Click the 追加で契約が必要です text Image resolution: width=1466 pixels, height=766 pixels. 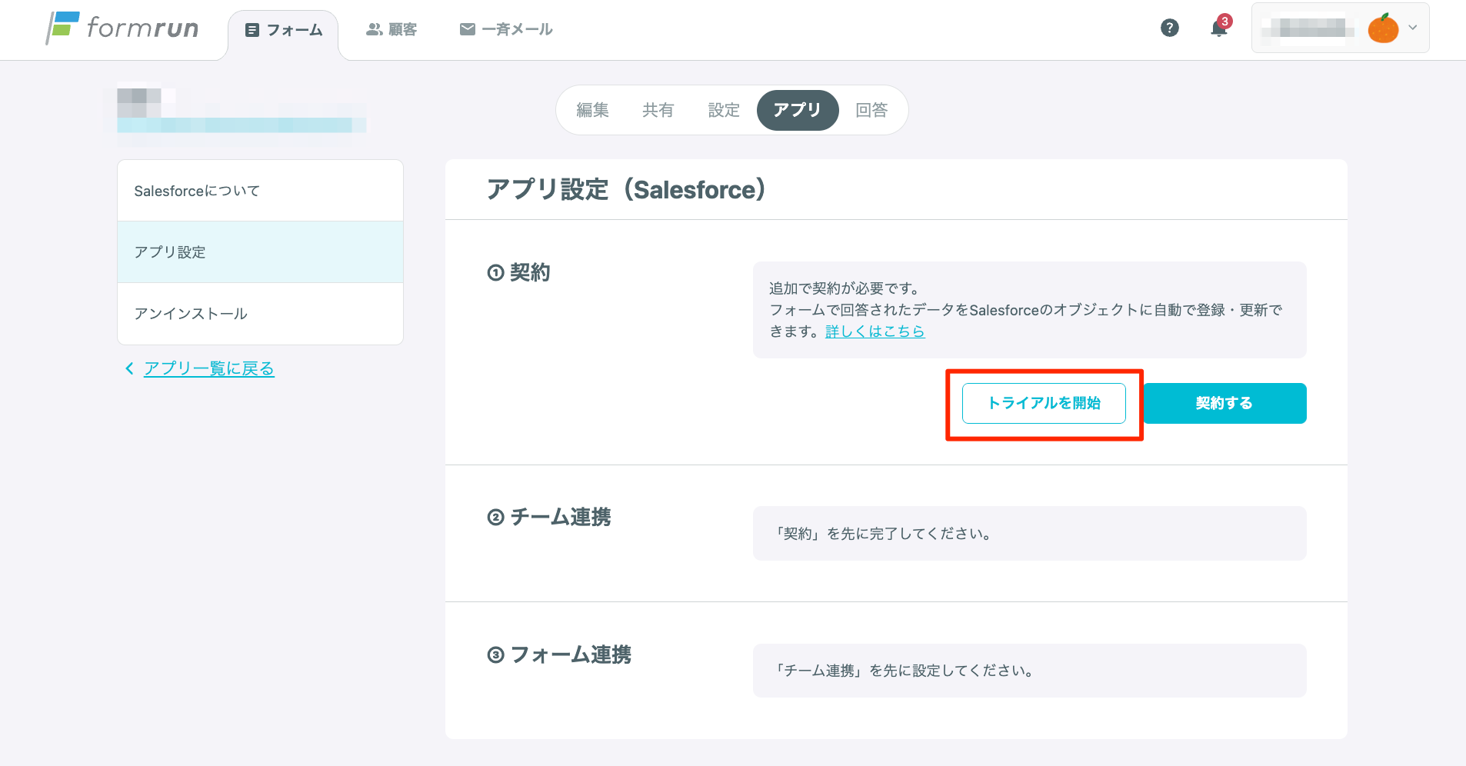click(x=845, y=288)
